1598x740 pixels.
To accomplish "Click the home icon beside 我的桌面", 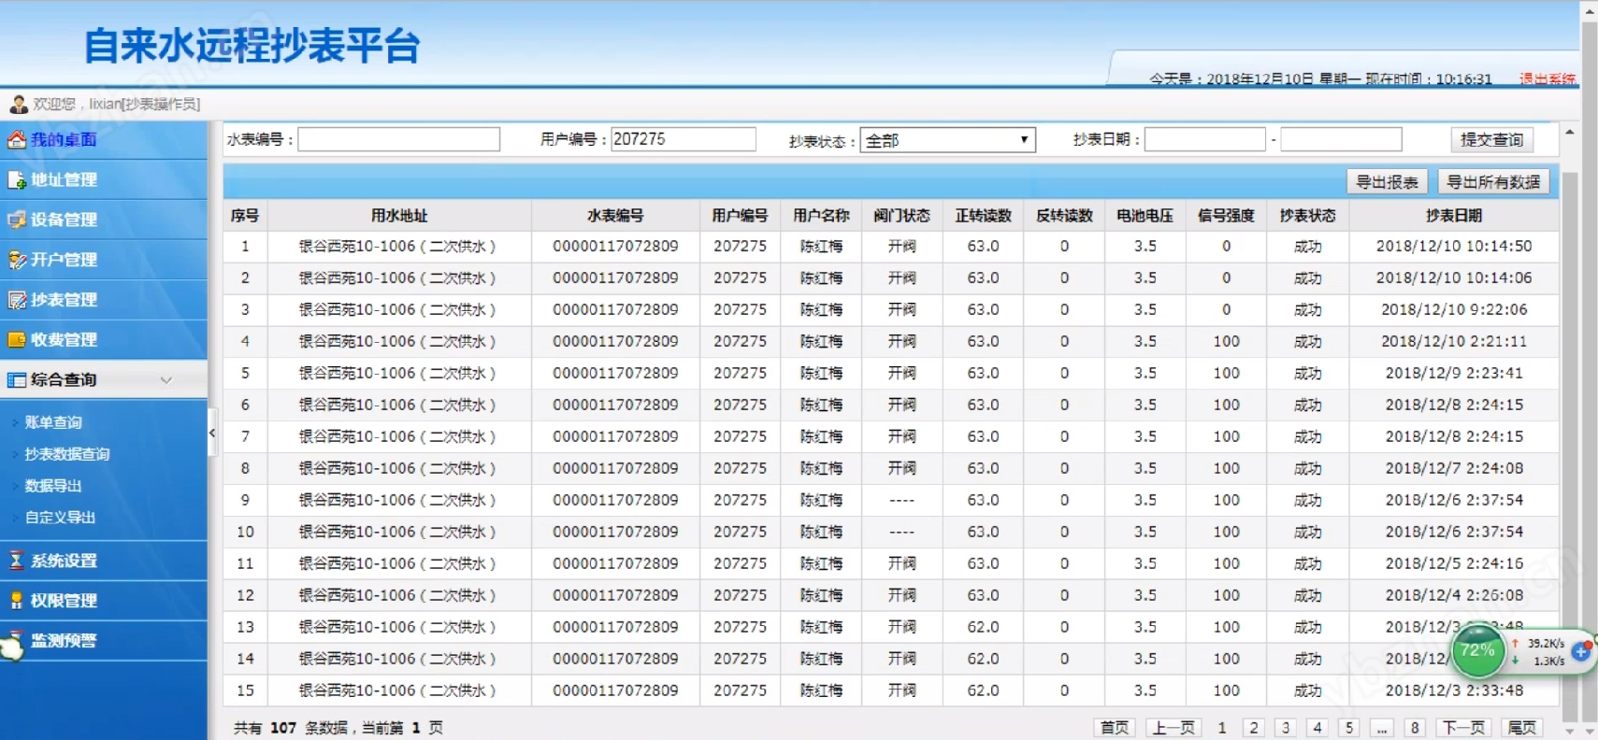I will [16, 139].
